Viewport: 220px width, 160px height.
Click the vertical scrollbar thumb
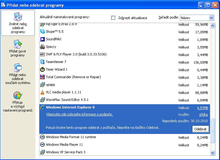pos(212,131)
